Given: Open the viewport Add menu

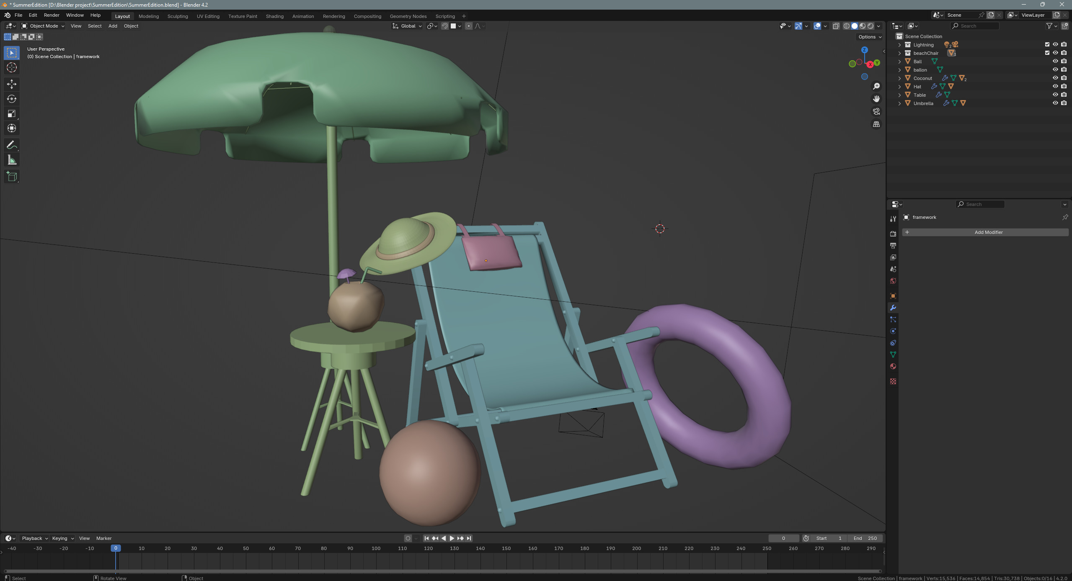Looking at the screenshot, I should click(x=113, y=26).
